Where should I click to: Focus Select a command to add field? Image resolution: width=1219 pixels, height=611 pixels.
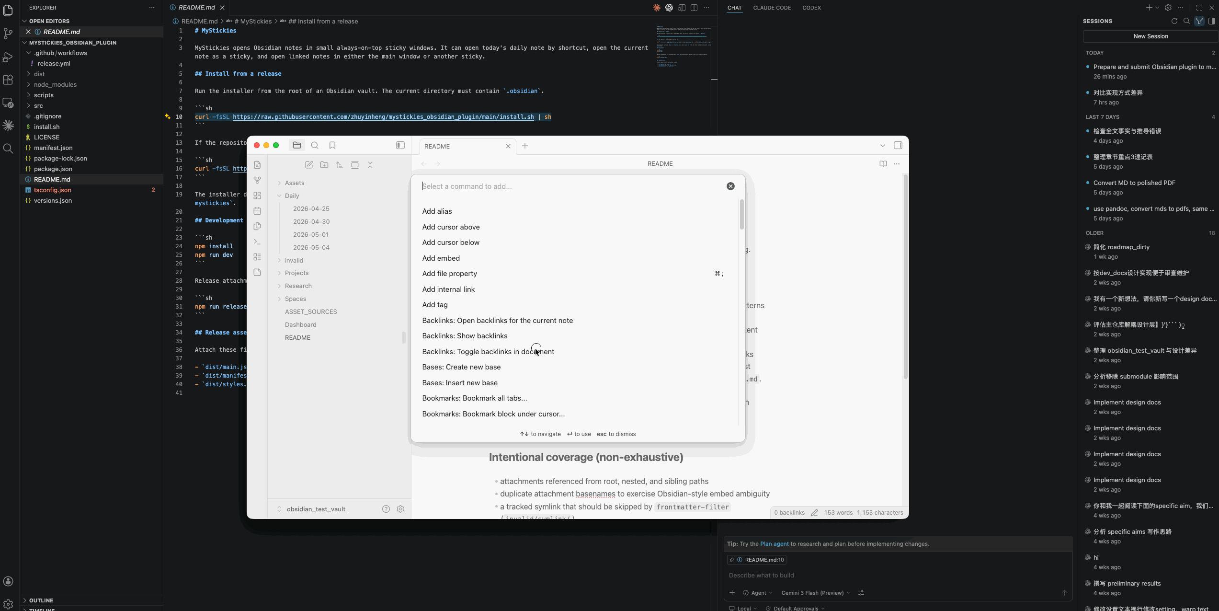click(570, 186)
